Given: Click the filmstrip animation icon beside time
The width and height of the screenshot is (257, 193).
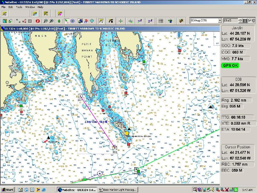Looking at the screenshot, I should (245, 21).
